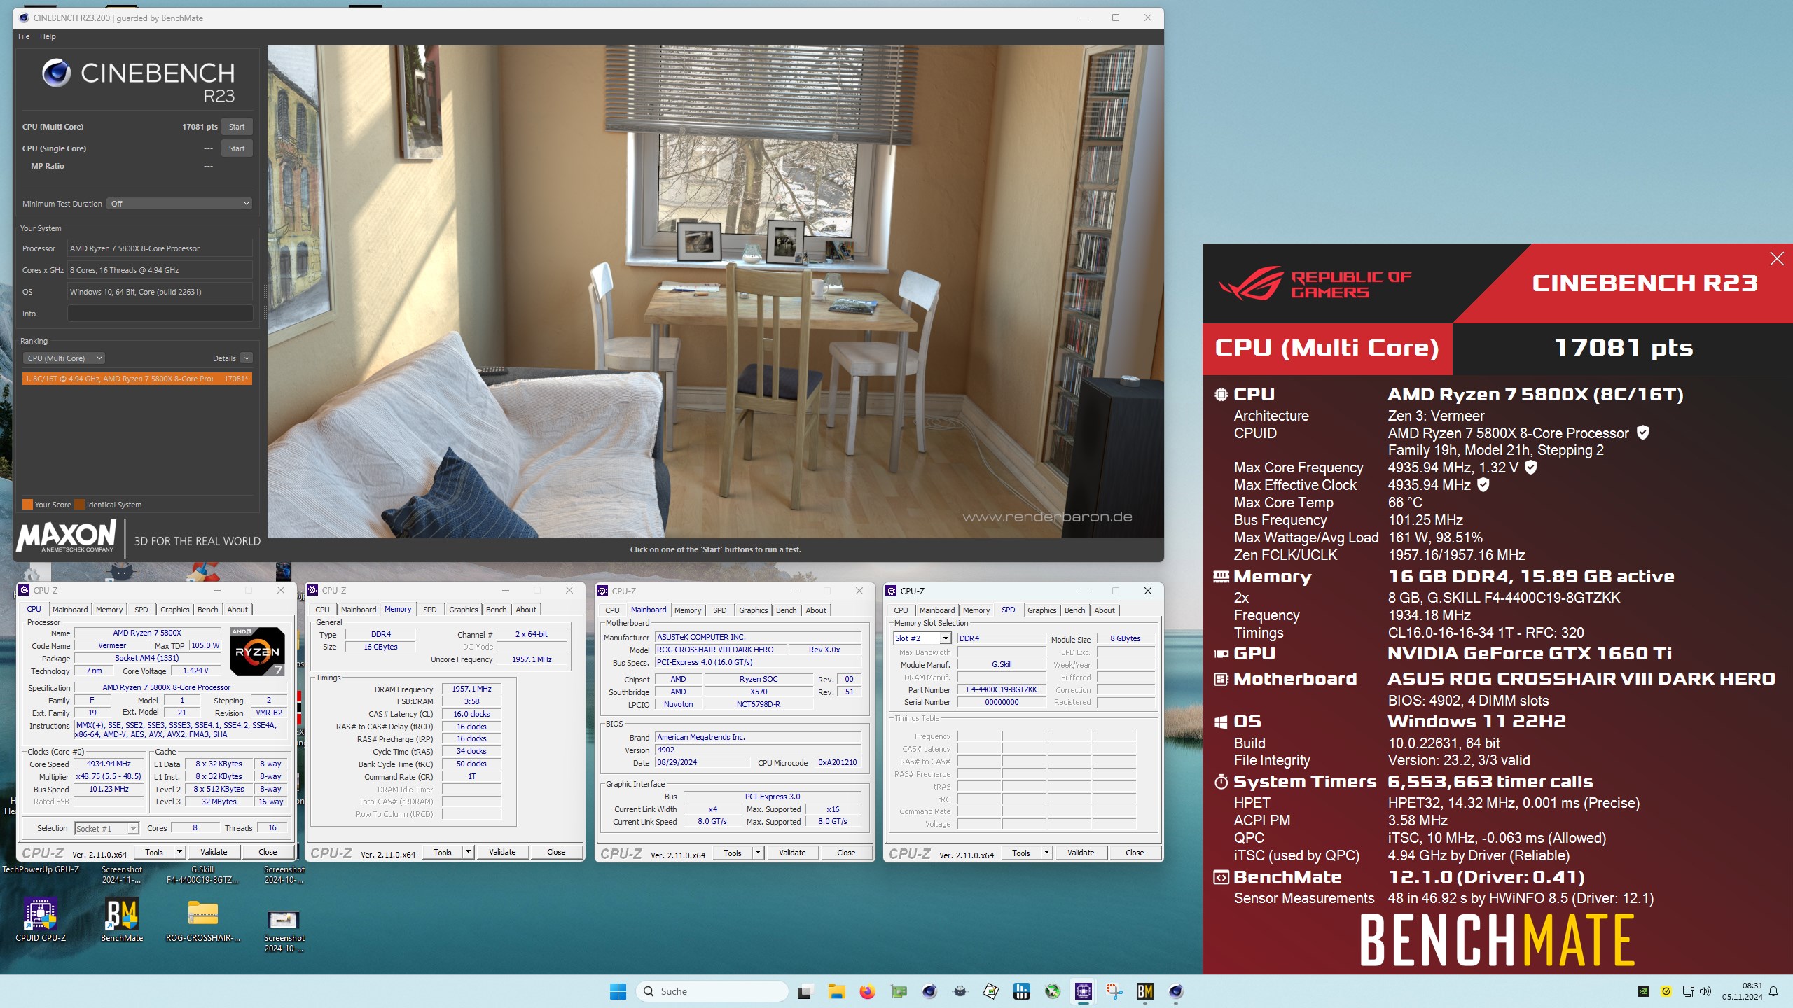Image resolution: width=1793 pixels, height=1008 pixels.
Task: Start the CPU (Single Core) test
Action: (x=237, y=148)
